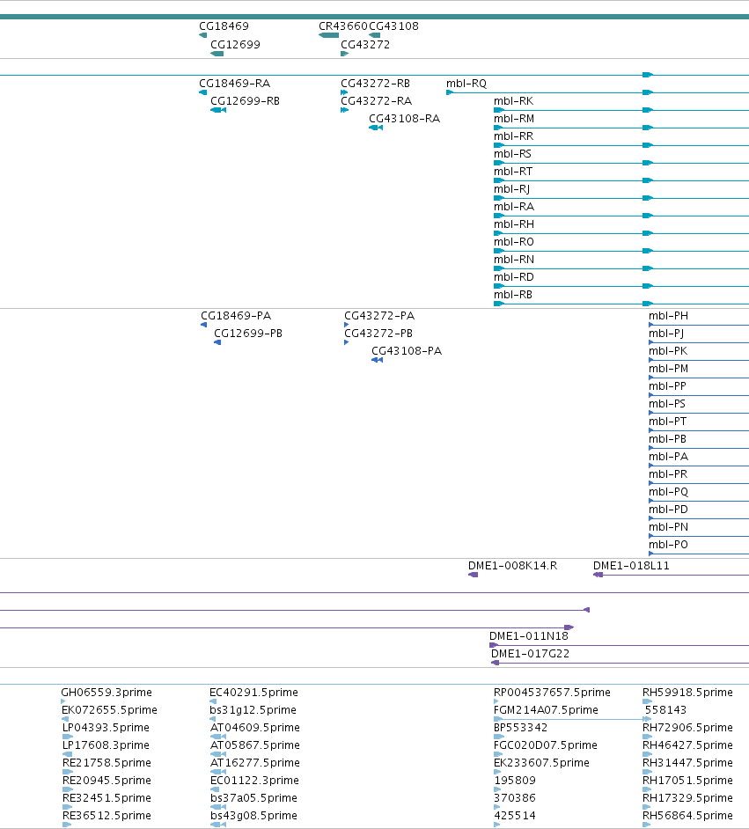This screenshot has width=749, height=829.
Task: Select the mbl-PR polypeptide
Action: [x=668, y=473]
